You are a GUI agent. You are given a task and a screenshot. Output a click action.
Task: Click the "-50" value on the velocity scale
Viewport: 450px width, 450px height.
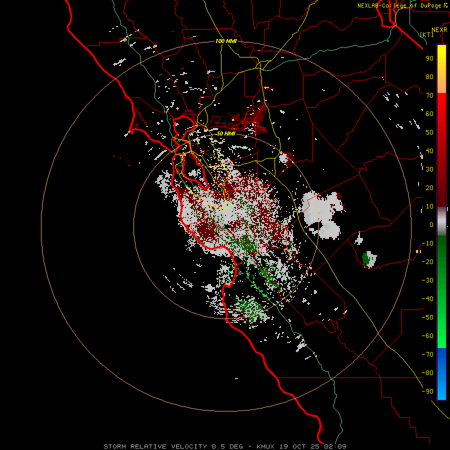tap(427, 317)
